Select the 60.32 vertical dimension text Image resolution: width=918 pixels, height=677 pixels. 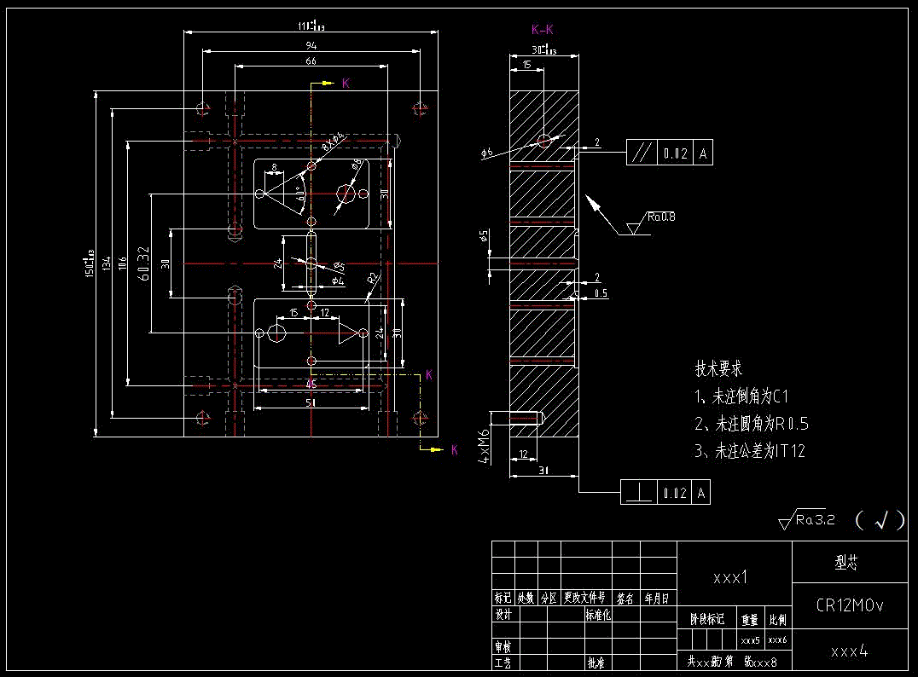[143, 263]
